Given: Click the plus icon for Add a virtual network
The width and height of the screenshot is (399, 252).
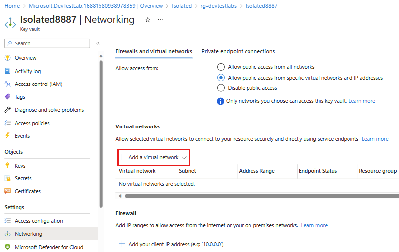Looking at the screenshot, I should pos(122,157).
